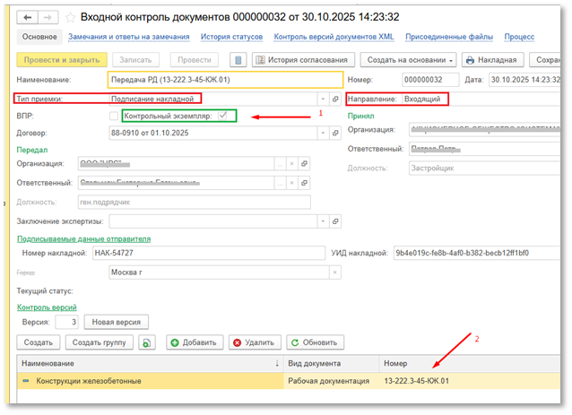Expand the Заключение экспертизы dropdown

pyautogui.click(x=322, y=220)
